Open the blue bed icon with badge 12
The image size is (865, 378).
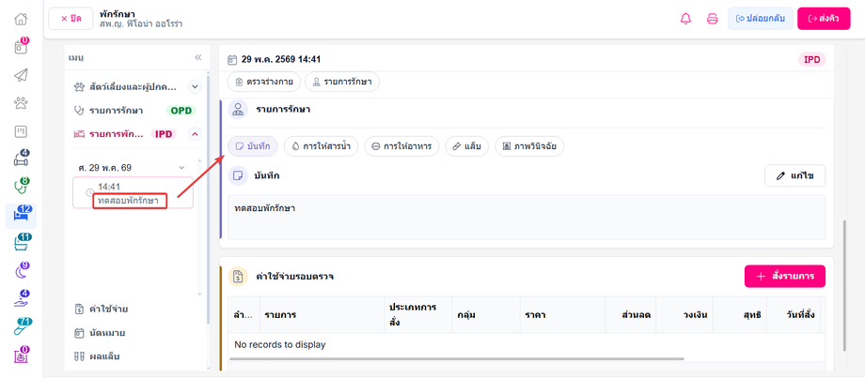[21, 216]
